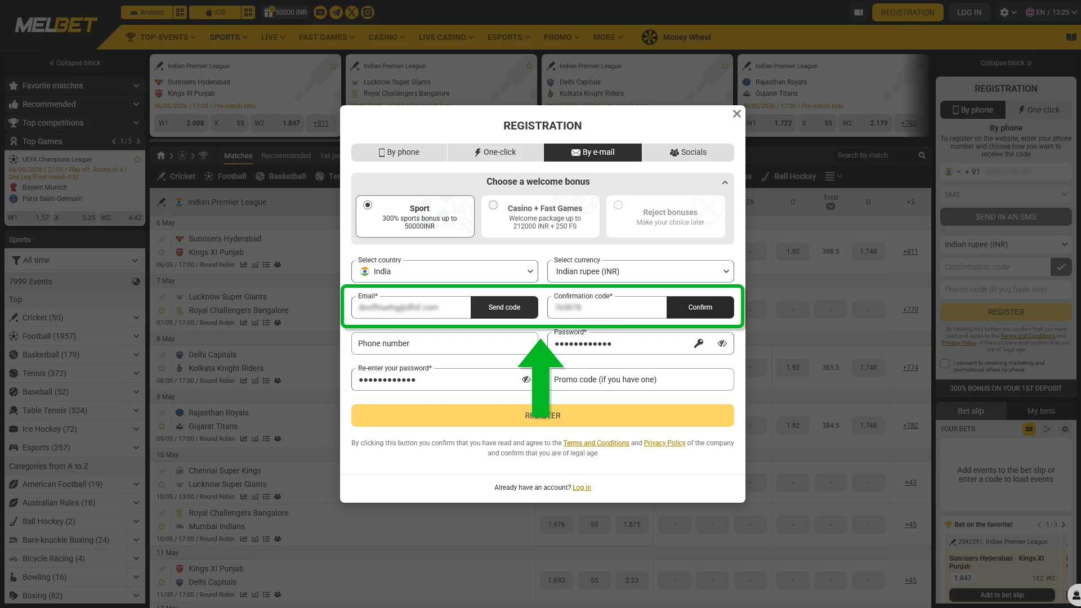Screen dimensions: 1081x608
Task: Expand the Cricket (50) sports category
Action: [x=136, y=318]
